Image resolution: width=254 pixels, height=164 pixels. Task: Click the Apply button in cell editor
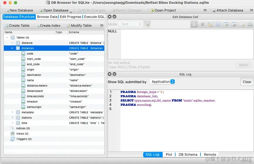(243, 65)
